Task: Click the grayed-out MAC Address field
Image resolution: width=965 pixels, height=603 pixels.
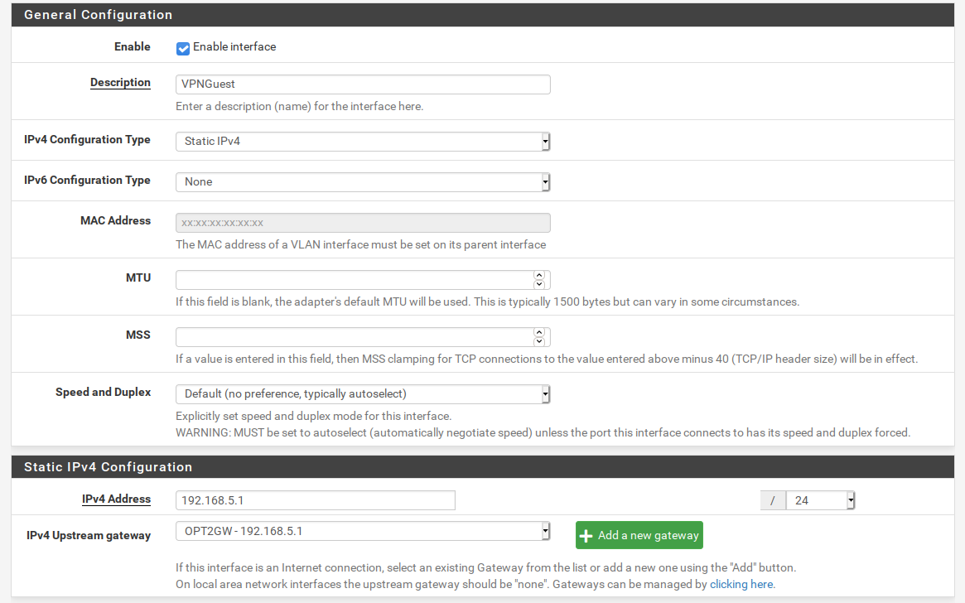Action: coord(363,222)
